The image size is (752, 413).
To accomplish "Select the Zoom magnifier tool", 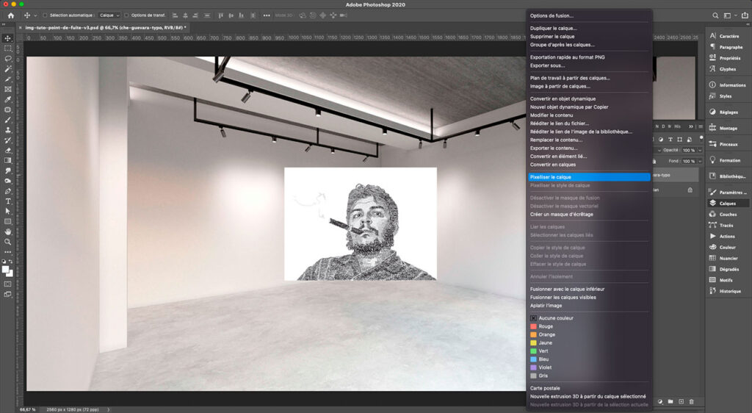I will (x=7, y=242).
